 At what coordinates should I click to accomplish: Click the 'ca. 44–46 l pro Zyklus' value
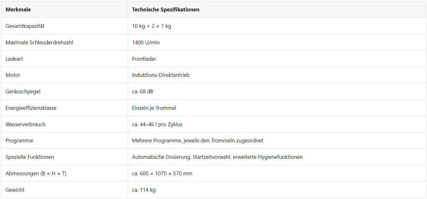click(157, 124)
